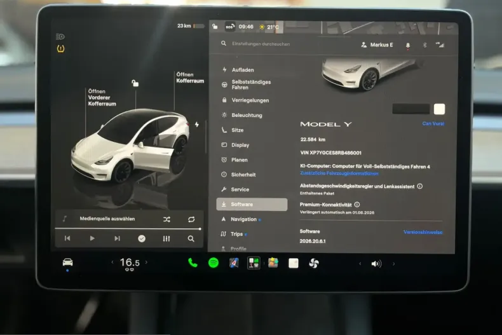Screen dimensions: 502x335
Task: Open the climate fan icon
Action: tap(314, 263)
